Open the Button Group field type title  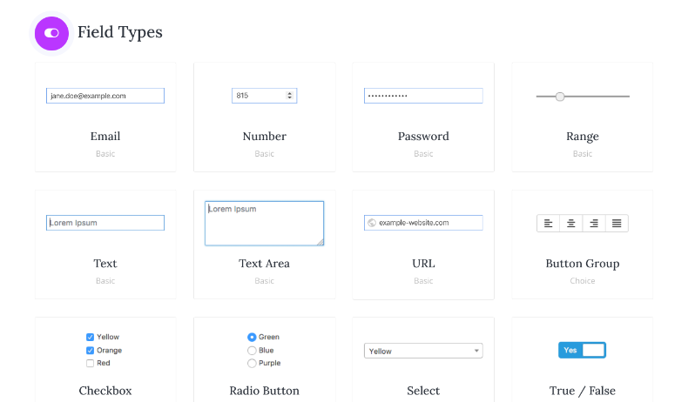tap(583, 264)
